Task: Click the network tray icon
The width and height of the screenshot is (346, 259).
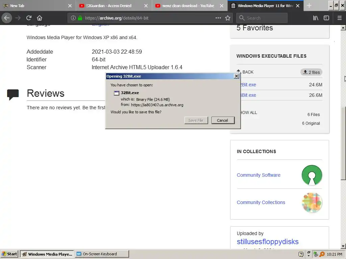Action: click(316, 254)
